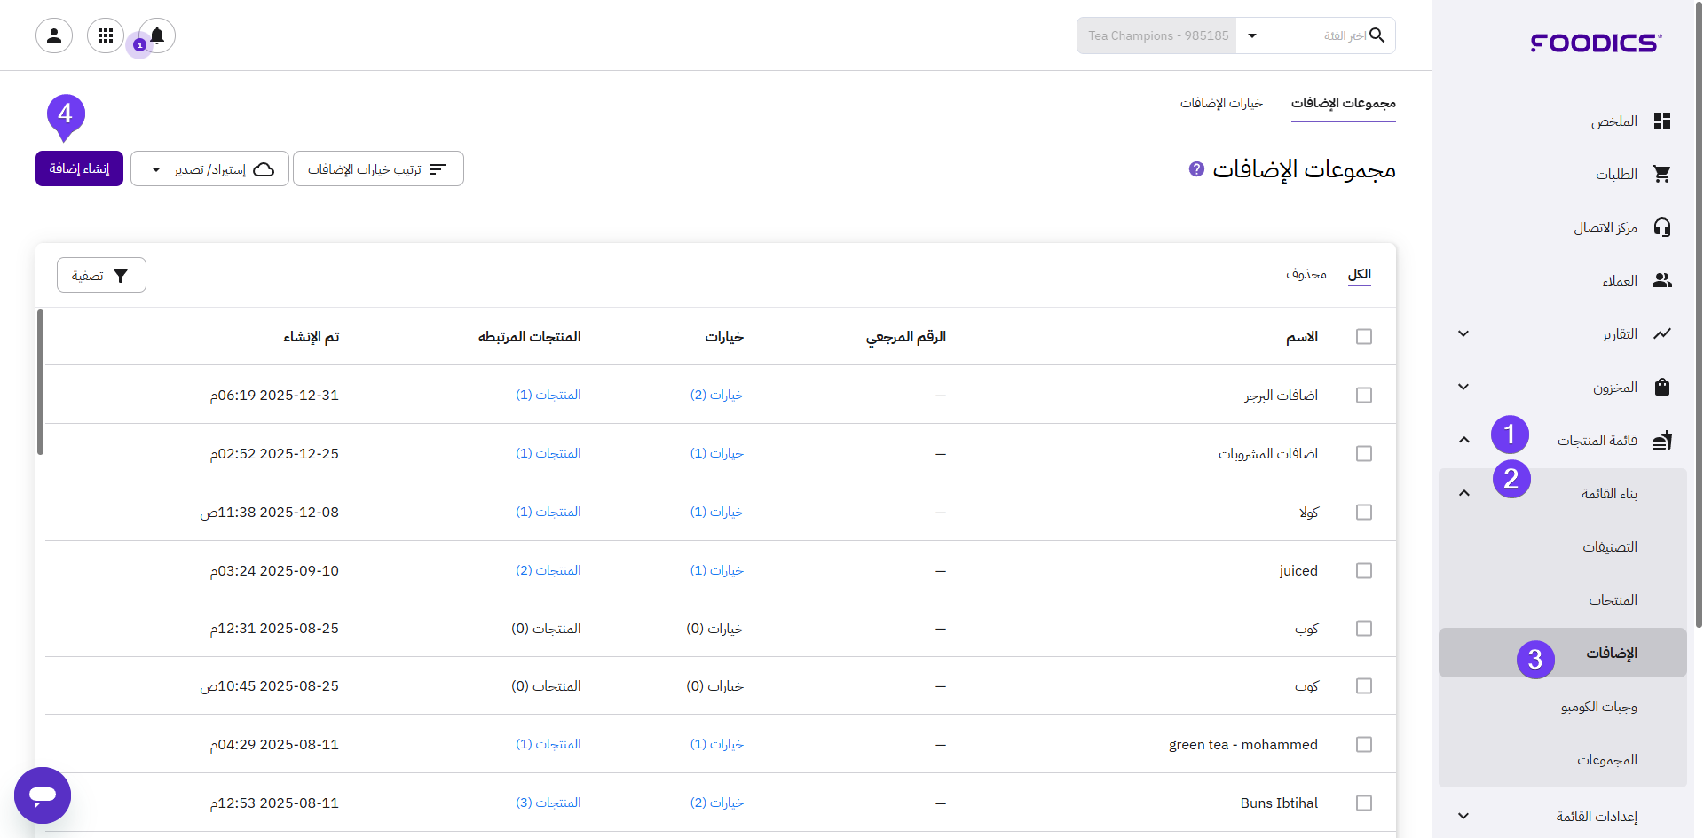Expand the التقارير sidebar section

click(1463, 334)
